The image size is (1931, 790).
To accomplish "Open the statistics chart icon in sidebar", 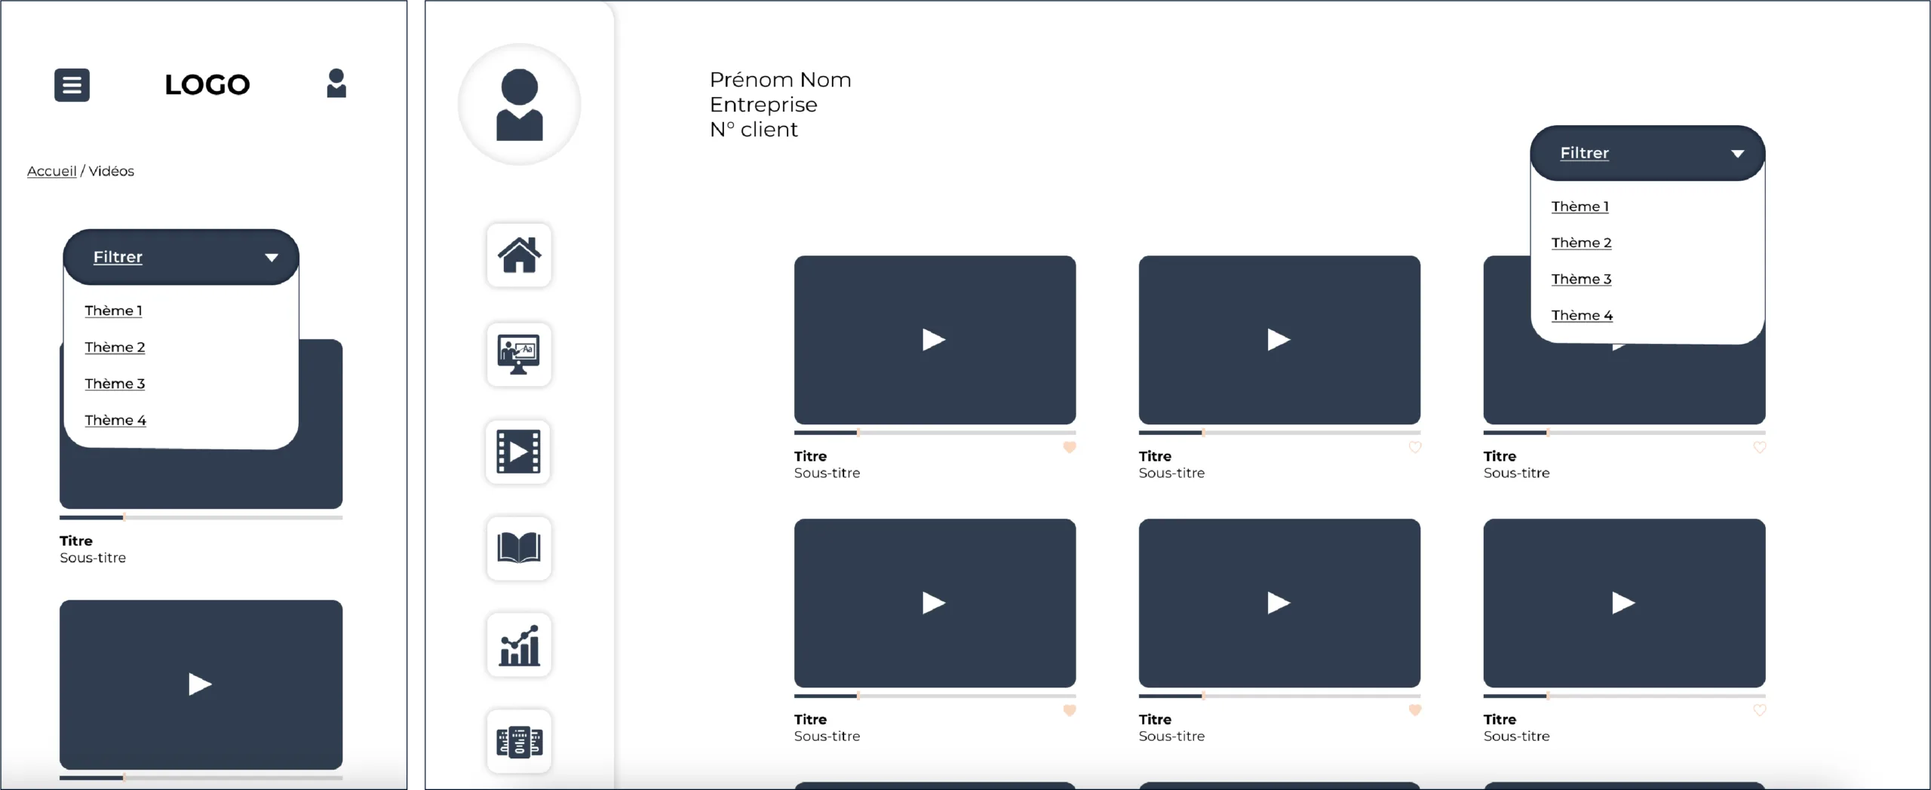I will click(519, 645).
